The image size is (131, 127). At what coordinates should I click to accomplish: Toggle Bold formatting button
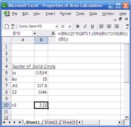pyautogui.click(x=77, y=26)
